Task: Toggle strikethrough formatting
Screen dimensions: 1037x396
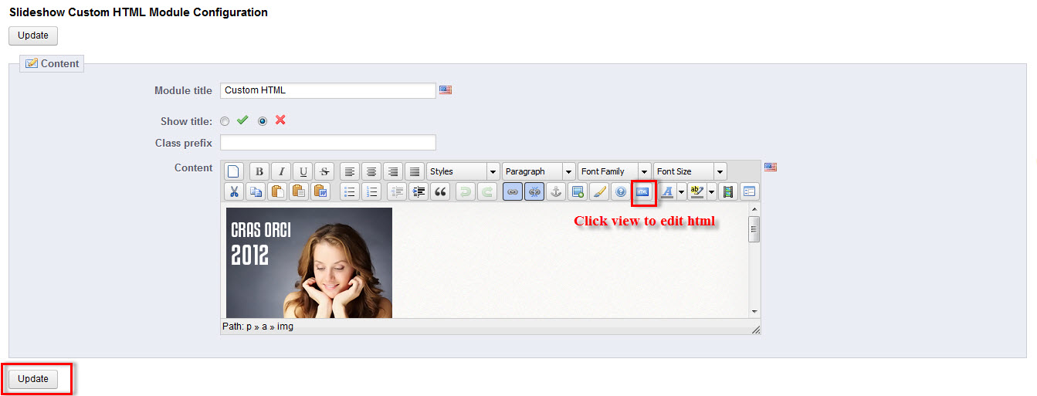Action: pos(324,171)
